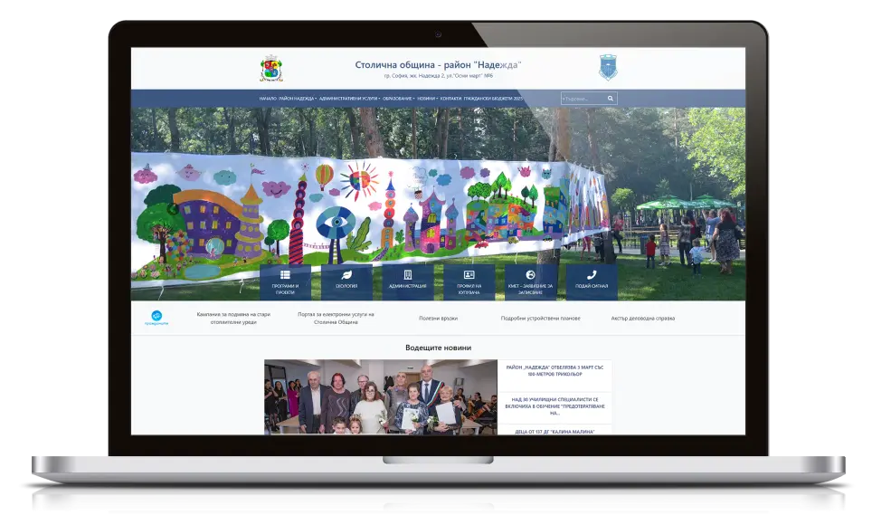Open Кмет – заявете за записване tile
The width and height of the screenshot is (872, 515).
coord(530,281)
